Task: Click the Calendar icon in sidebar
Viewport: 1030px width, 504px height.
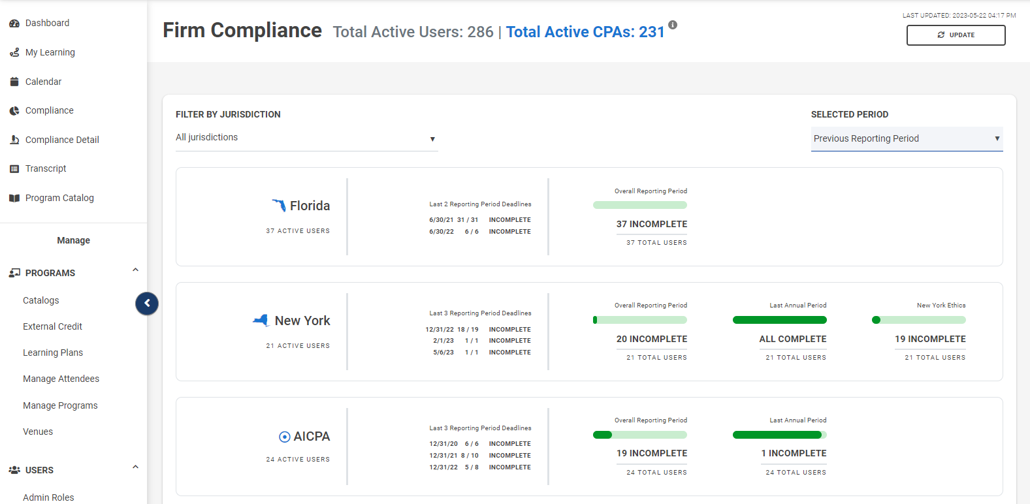Action: point(14,82)
